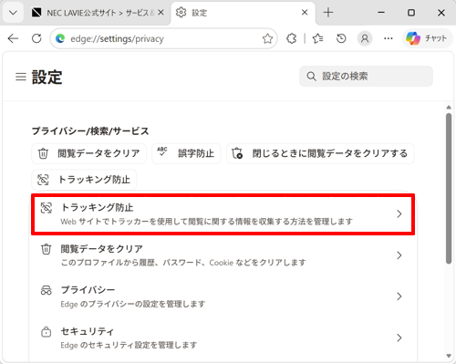Expand the セキュリティ row chevron
456x364 pixels.
[x=399, y=338]
